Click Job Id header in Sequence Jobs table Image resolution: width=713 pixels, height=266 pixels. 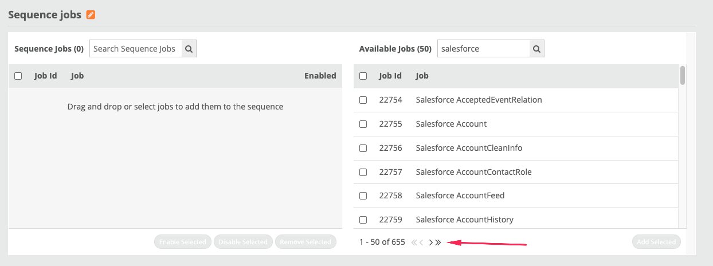tap(46, 76)
